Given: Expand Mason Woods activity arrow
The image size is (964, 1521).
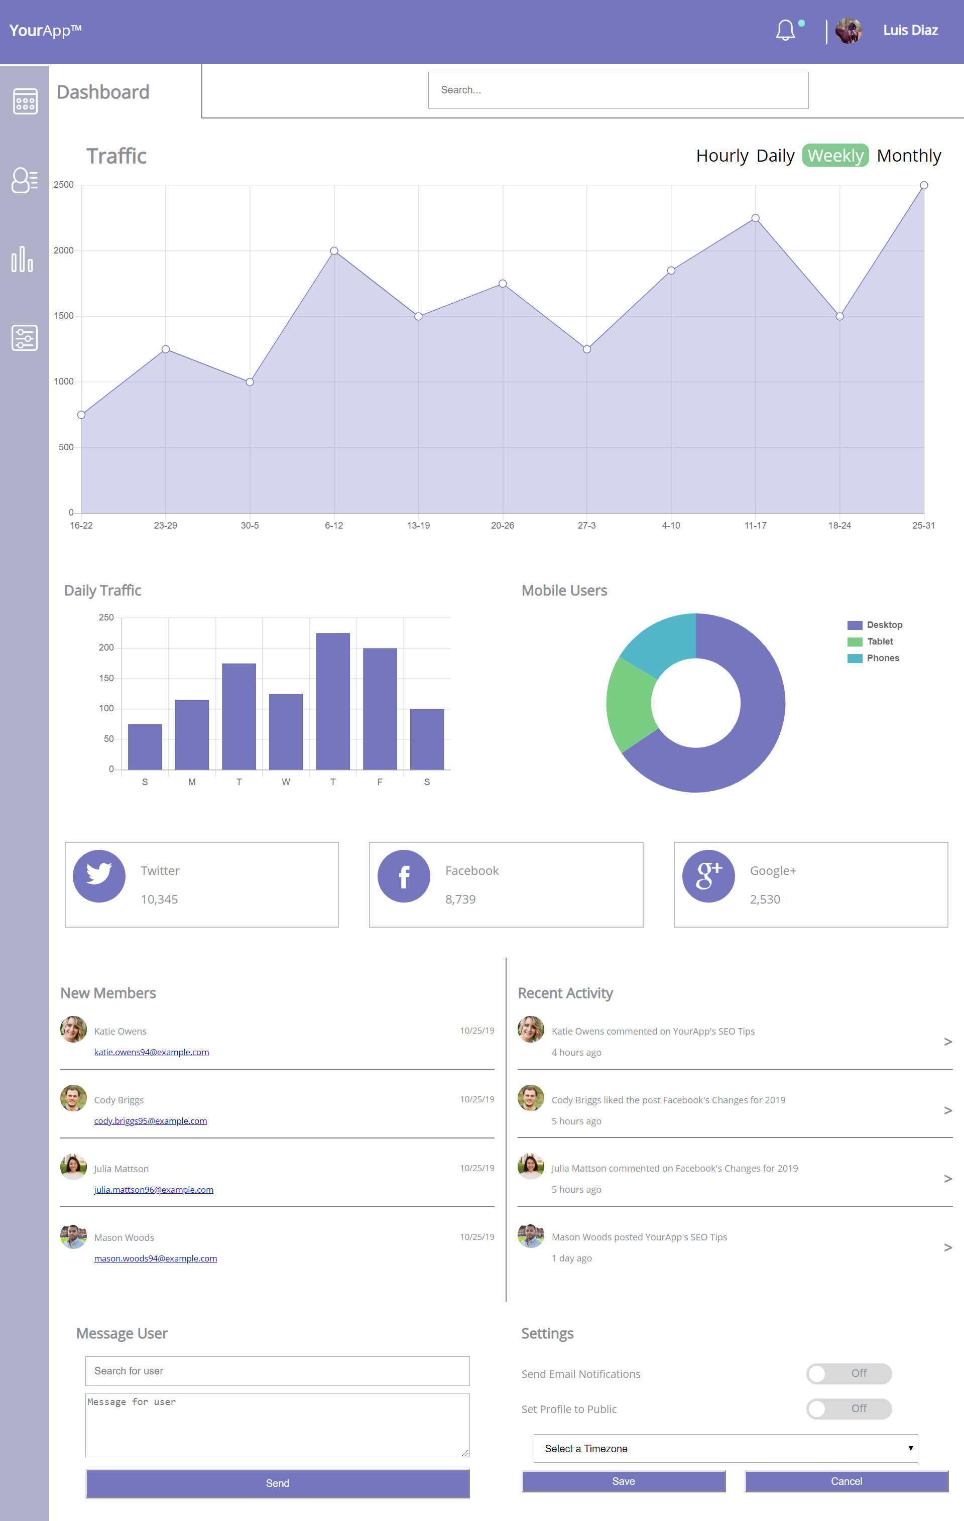Looking at the screenshot, I should pyautogui.click(x=947, y=1247).
